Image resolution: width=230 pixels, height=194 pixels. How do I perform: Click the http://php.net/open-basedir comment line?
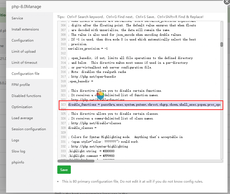tap(92, 76)
